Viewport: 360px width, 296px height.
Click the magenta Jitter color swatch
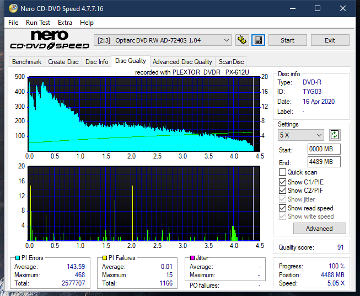click(192, 258)
